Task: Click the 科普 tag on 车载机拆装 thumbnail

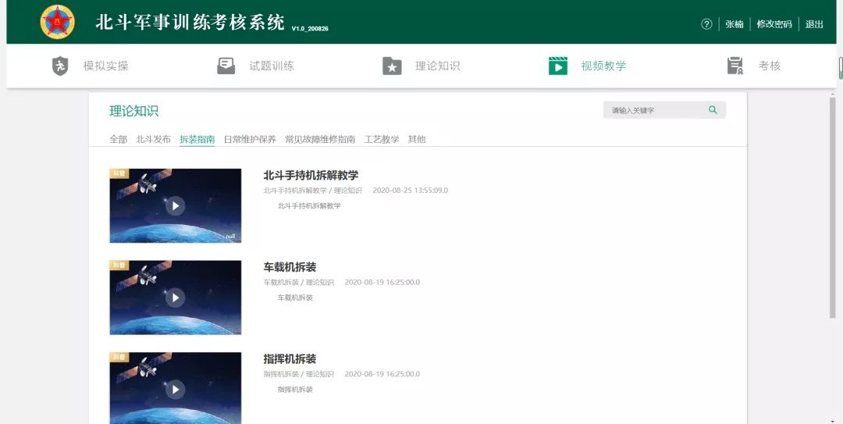Action: tap(119, 265)
